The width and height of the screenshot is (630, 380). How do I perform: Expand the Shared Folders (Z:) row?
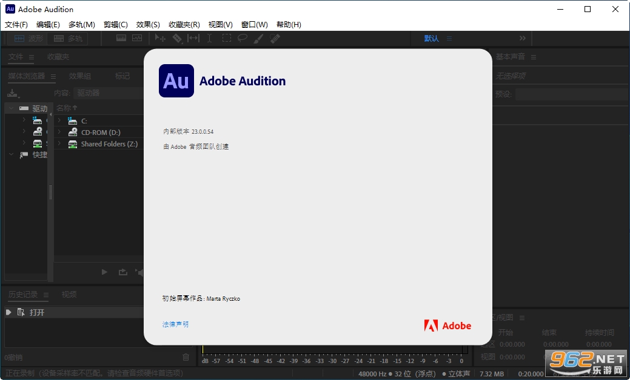[x=59, y=143]
